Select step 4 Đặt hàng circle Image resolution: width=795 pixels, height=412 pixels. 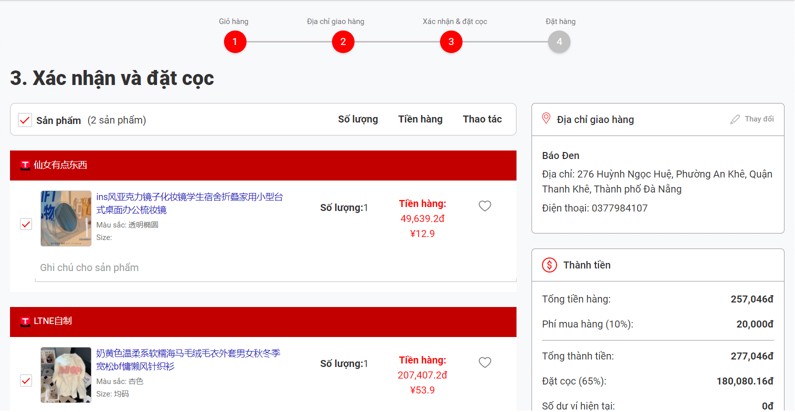pyautogui.click(x=559, y=42)
